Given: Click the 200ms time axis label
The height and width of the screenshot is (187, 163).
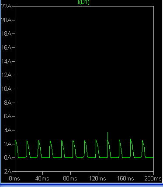Looking at the screenshot, I should pyautogui.click(x=153, y=178).
